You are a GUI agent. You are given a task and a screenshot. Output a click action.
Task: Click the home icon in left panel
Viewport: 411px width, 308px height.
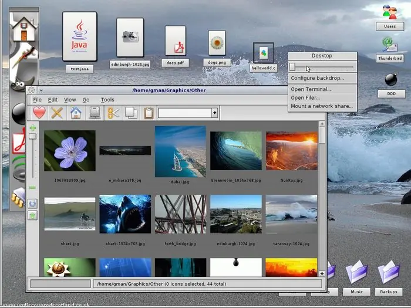(24, 28)
